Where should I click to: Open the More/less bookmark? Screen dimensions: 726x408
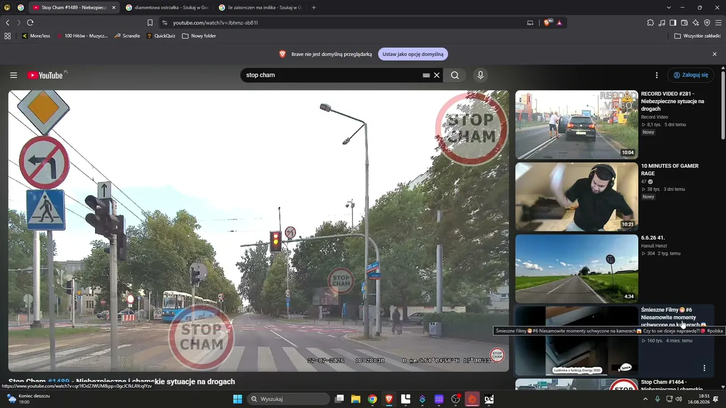36,36
